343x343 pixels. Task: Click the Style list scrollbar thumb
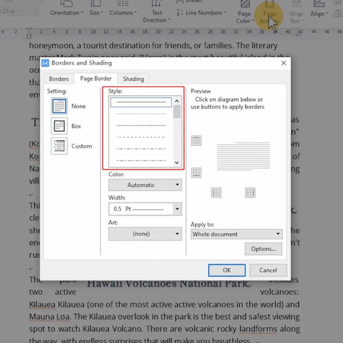177,111
